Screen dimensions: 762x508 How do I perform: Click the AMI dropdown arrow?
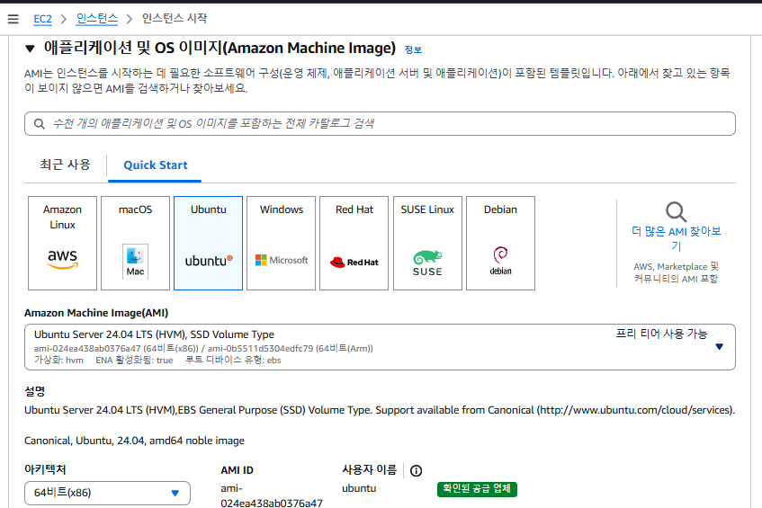(x=719, y=347)
